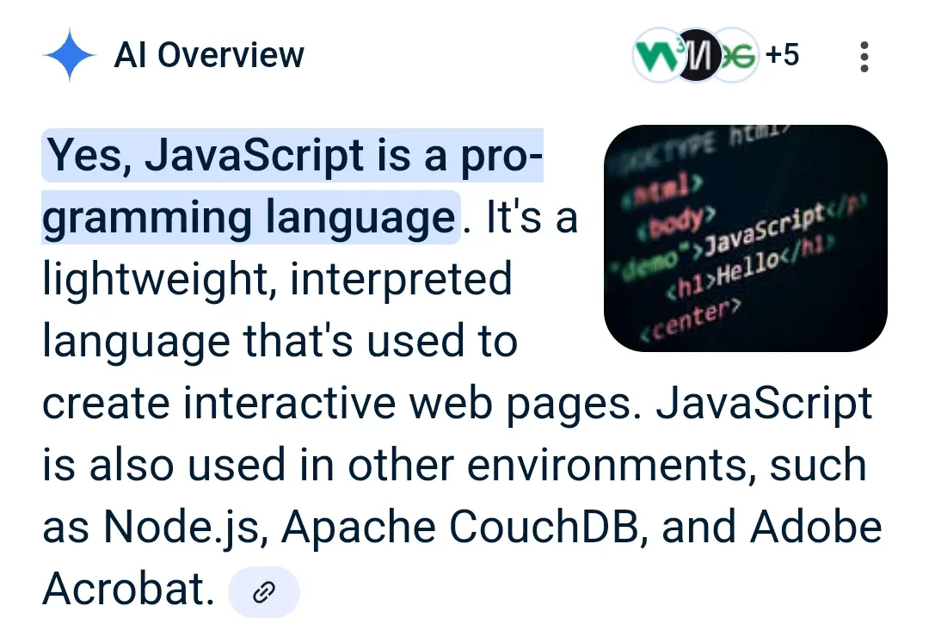Open the GeeksforGeeks source icon
The width and height of the screenshot is (929, 643).
click(x=738, y=55)
